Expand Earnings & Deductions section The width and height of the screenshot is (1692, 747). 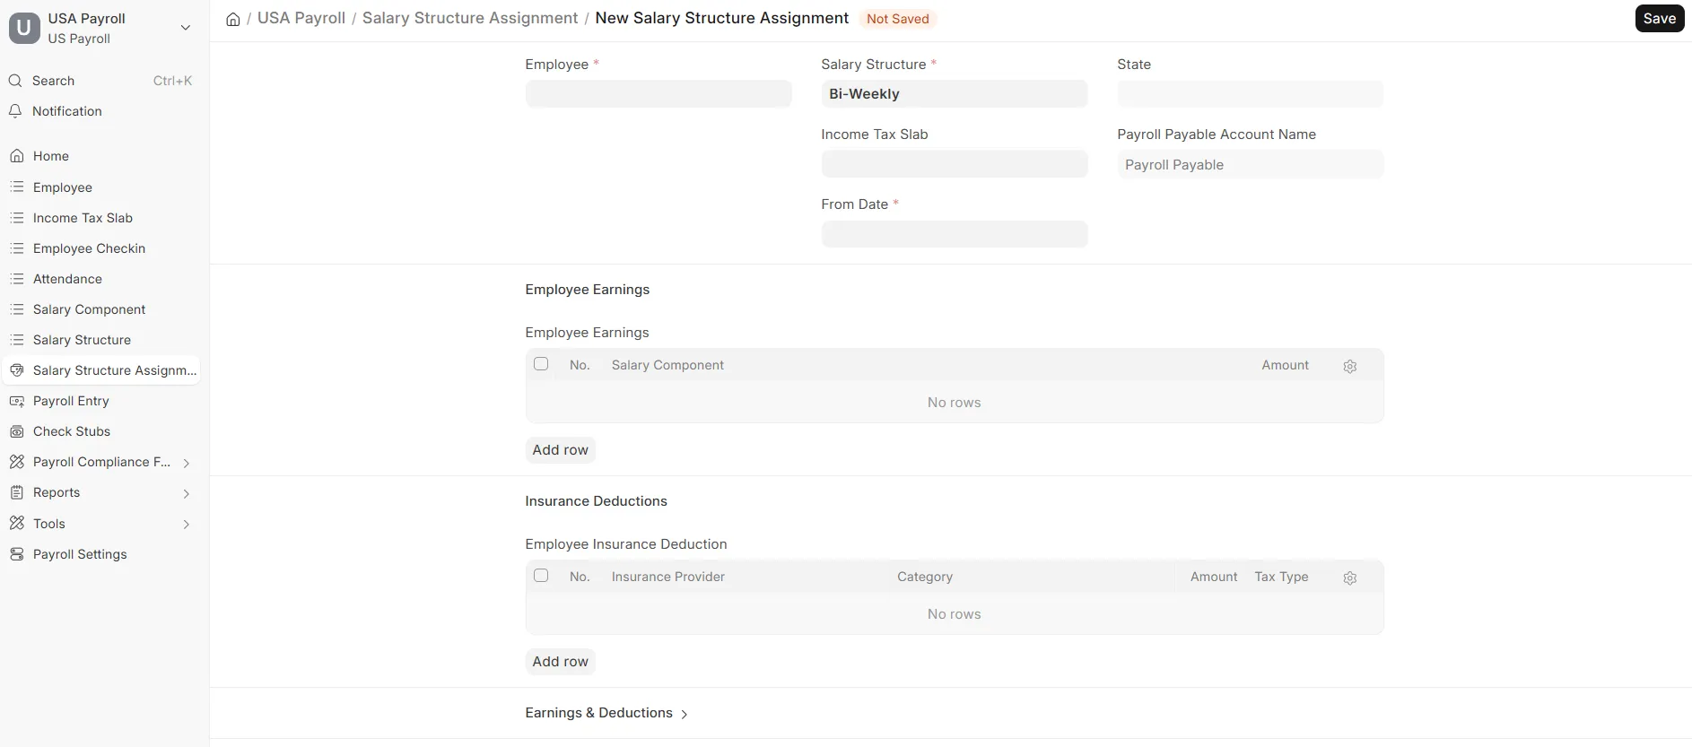606,713
